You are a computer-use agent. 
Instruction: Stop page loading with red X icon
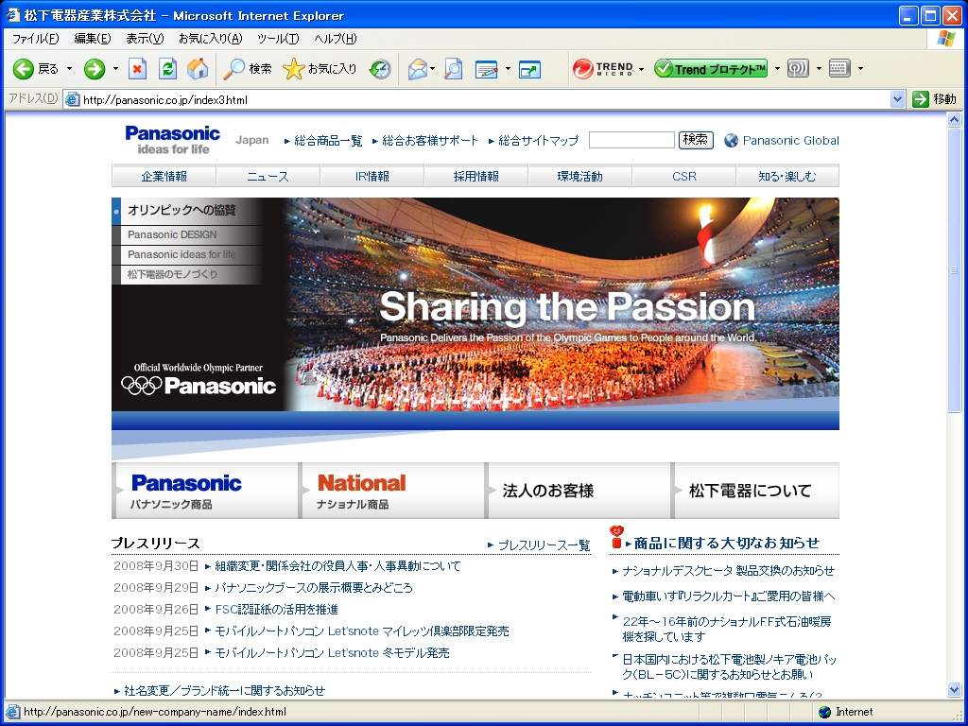click(x=137, y=68)
